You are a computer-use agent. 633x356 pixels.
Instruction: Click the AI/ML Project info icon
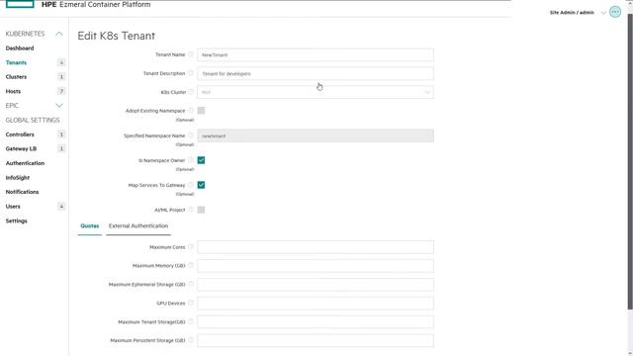pyautogui.click(x=191, y=210)
